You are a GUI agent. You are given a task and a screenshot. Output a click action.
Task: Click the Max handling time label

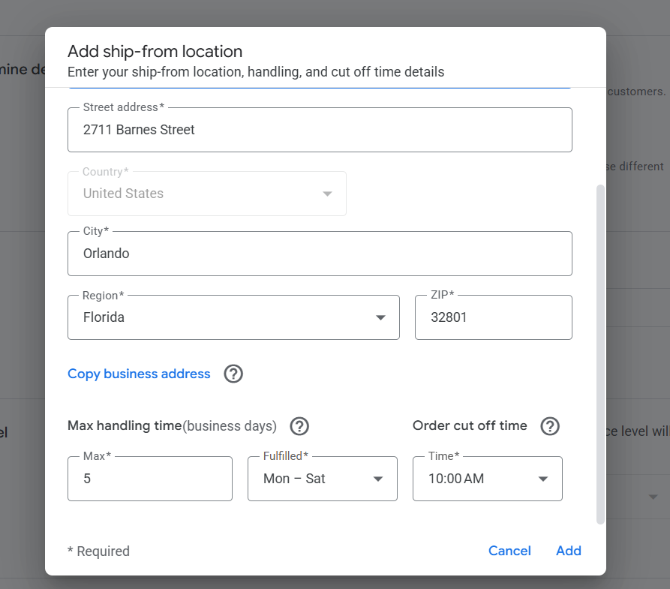(173, 425)
